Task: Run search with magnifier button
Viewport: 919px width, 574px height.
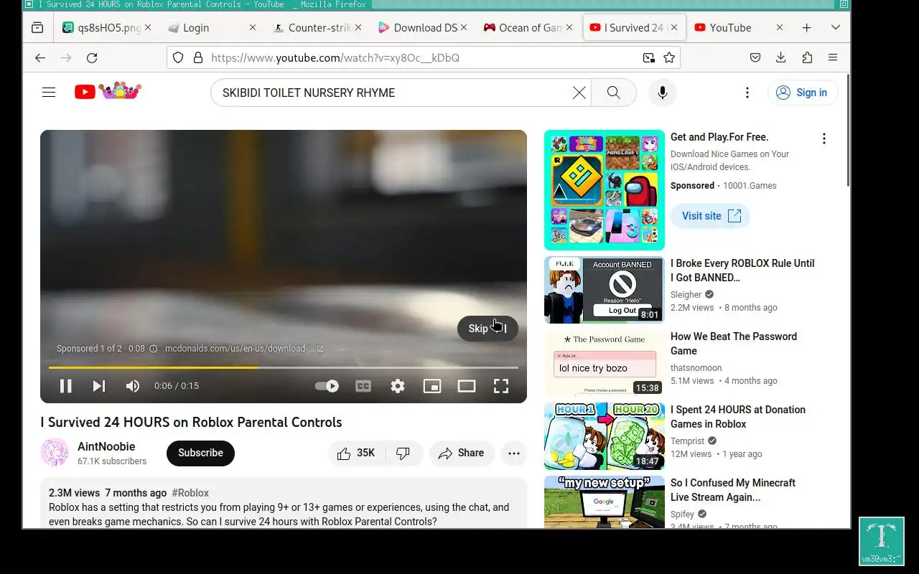Action: 613,93
